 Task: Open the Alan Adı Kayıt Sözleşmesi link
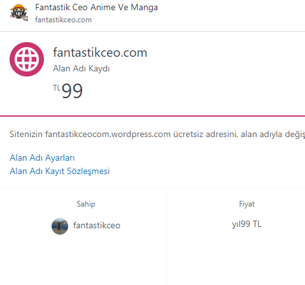(x=60, y=172)
